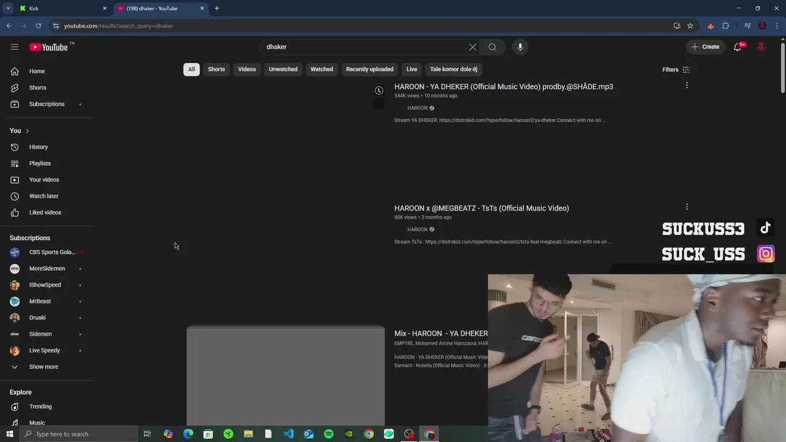This screenshot has width=786, height=442.
Task: Open three-dot menu for TsTs video
Action: (687, 207)
